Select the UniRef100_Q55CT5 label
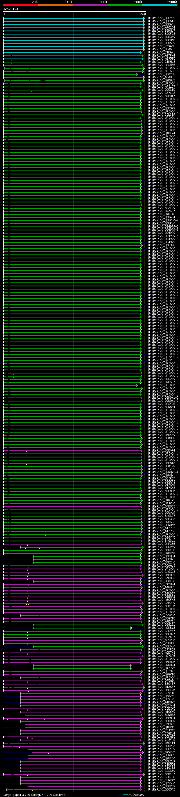 (x=161, y=90)
